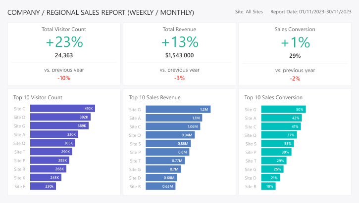Click Site A label in Sales Revenue chart
The image size is (359, 203).
pyautogui.click(x=135, y=118)
